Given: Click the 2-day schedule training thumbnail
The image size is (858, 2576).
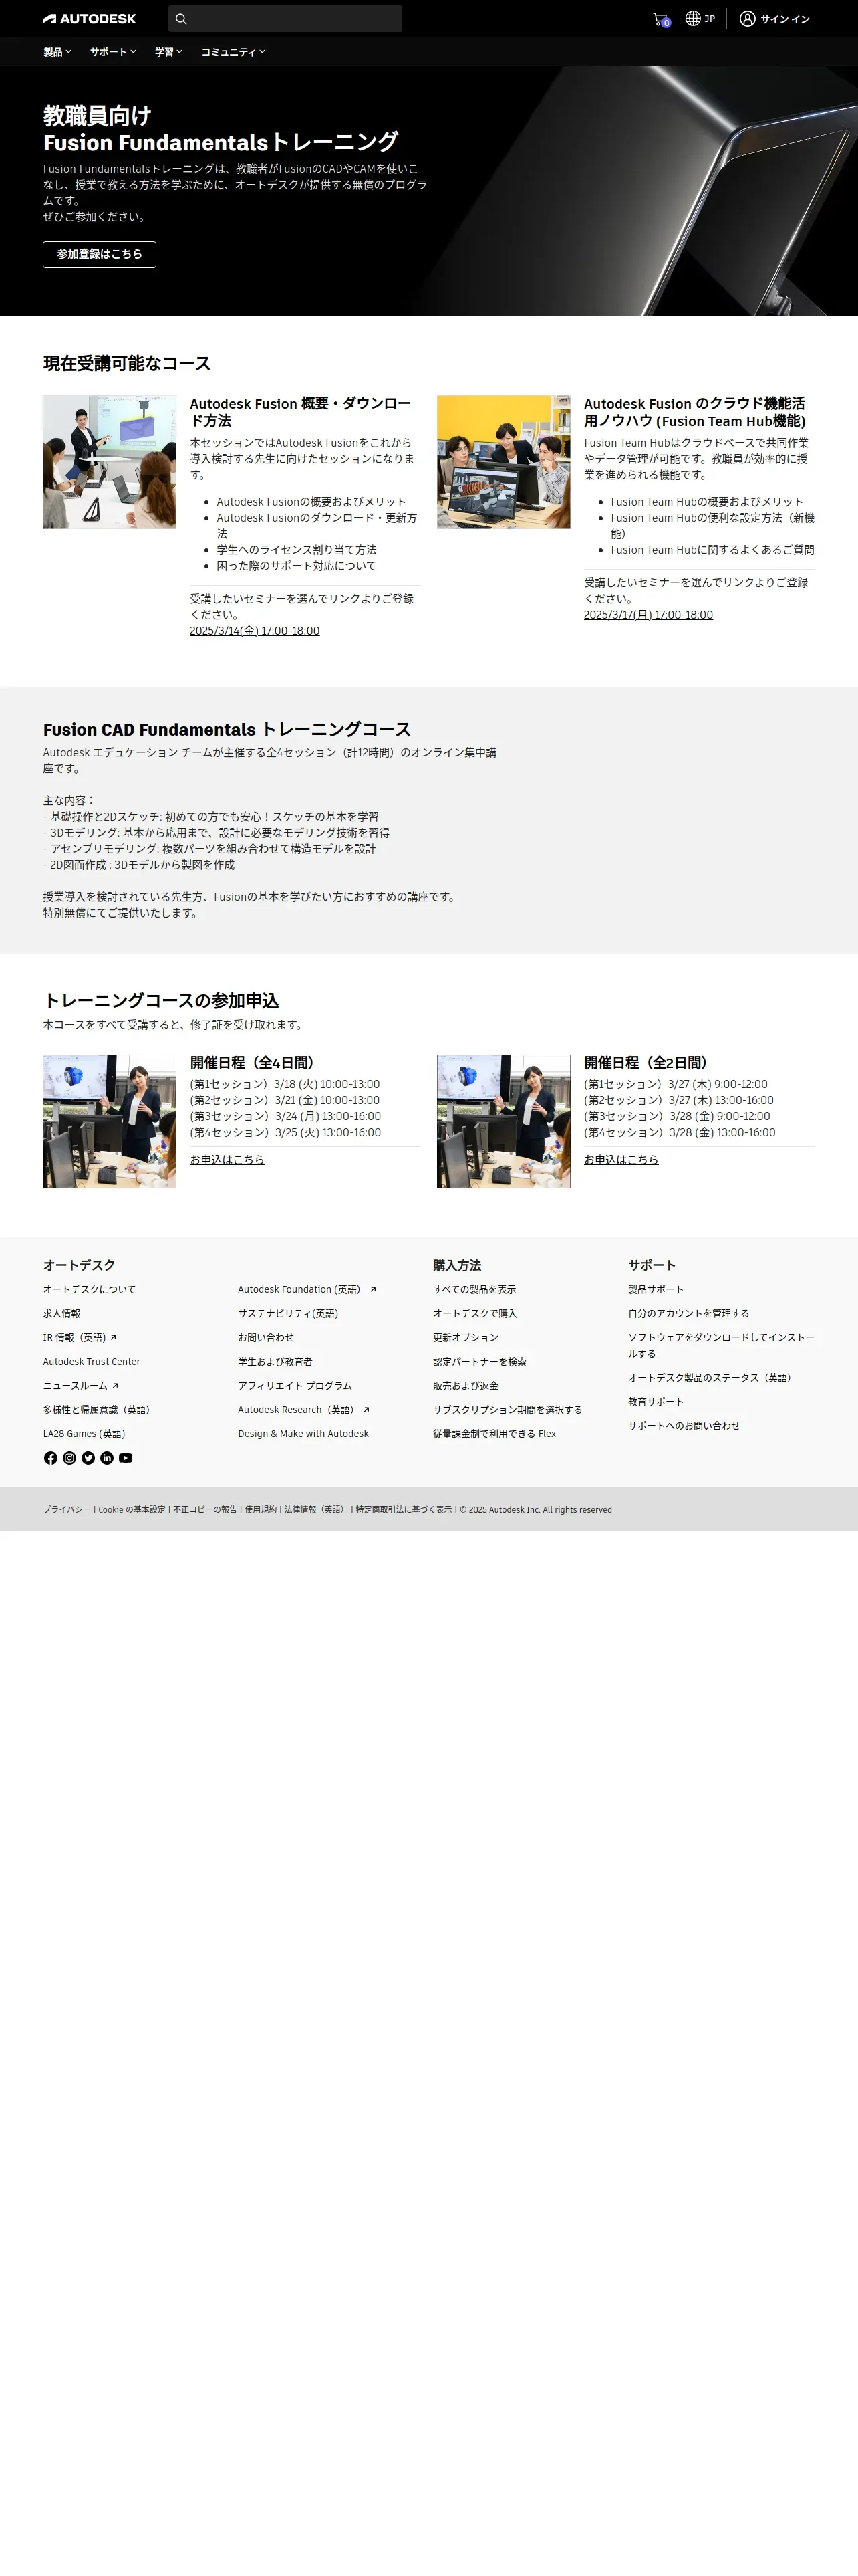Looking at the screenshot, I should pos(503,1121).
